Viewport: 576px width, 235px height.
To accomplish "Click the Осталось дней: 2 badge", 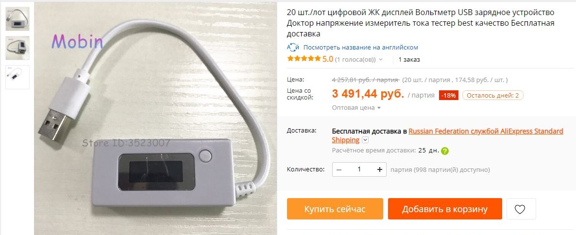I will [492, 96].
